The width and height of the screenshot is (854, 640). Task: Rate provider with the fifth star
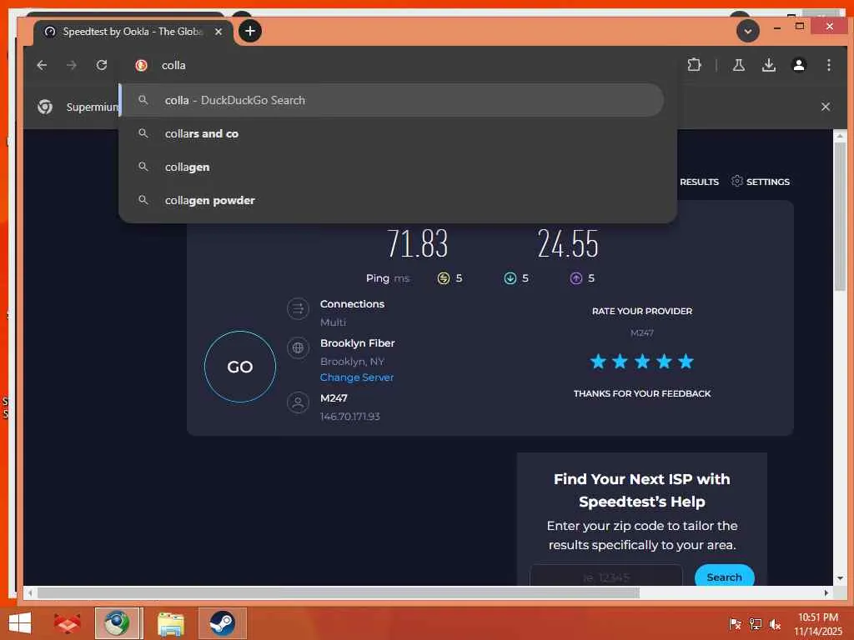click(x=686, y=362)
